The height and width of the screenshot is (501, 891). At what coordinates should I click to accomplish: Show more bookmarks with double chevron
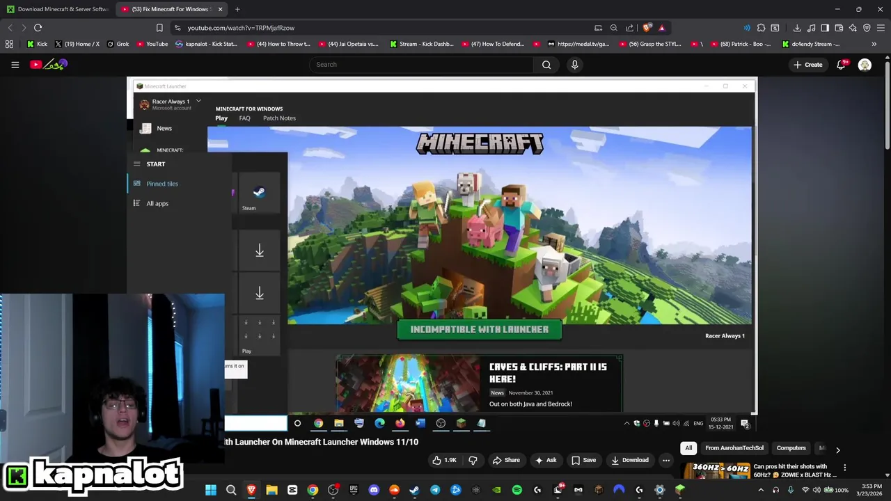click(874, 44)
